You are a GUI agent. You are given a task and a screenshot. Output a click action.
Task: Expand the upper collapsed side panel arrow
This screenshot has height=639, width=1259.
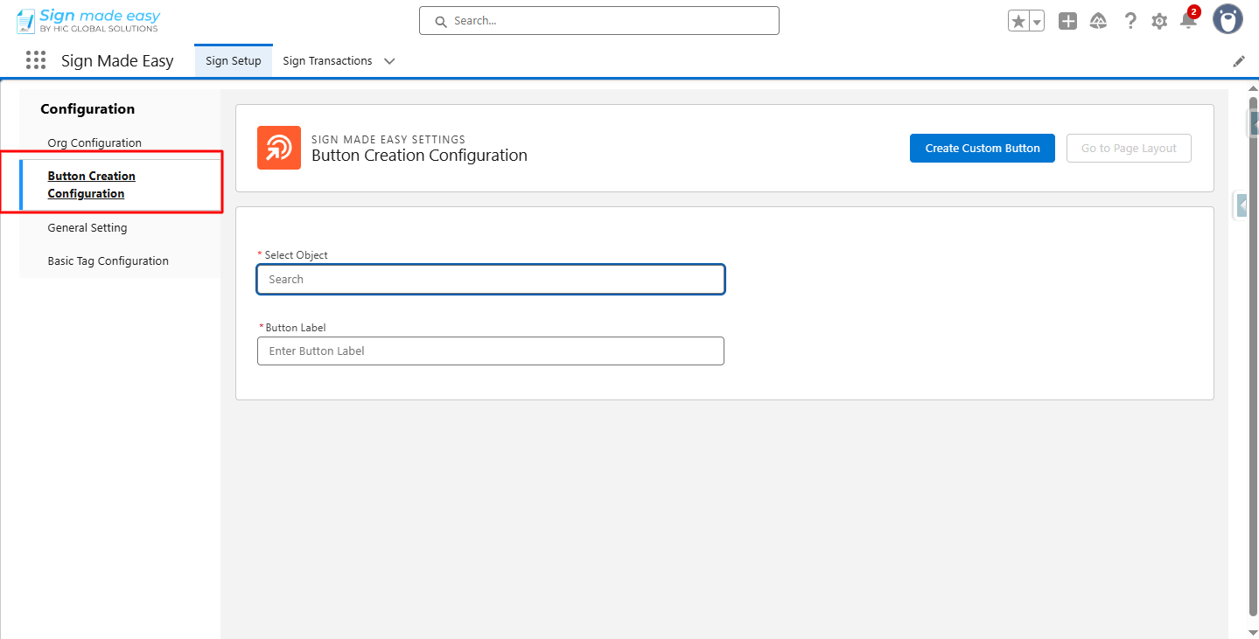pyautogui.click(x=1253, y=125)
